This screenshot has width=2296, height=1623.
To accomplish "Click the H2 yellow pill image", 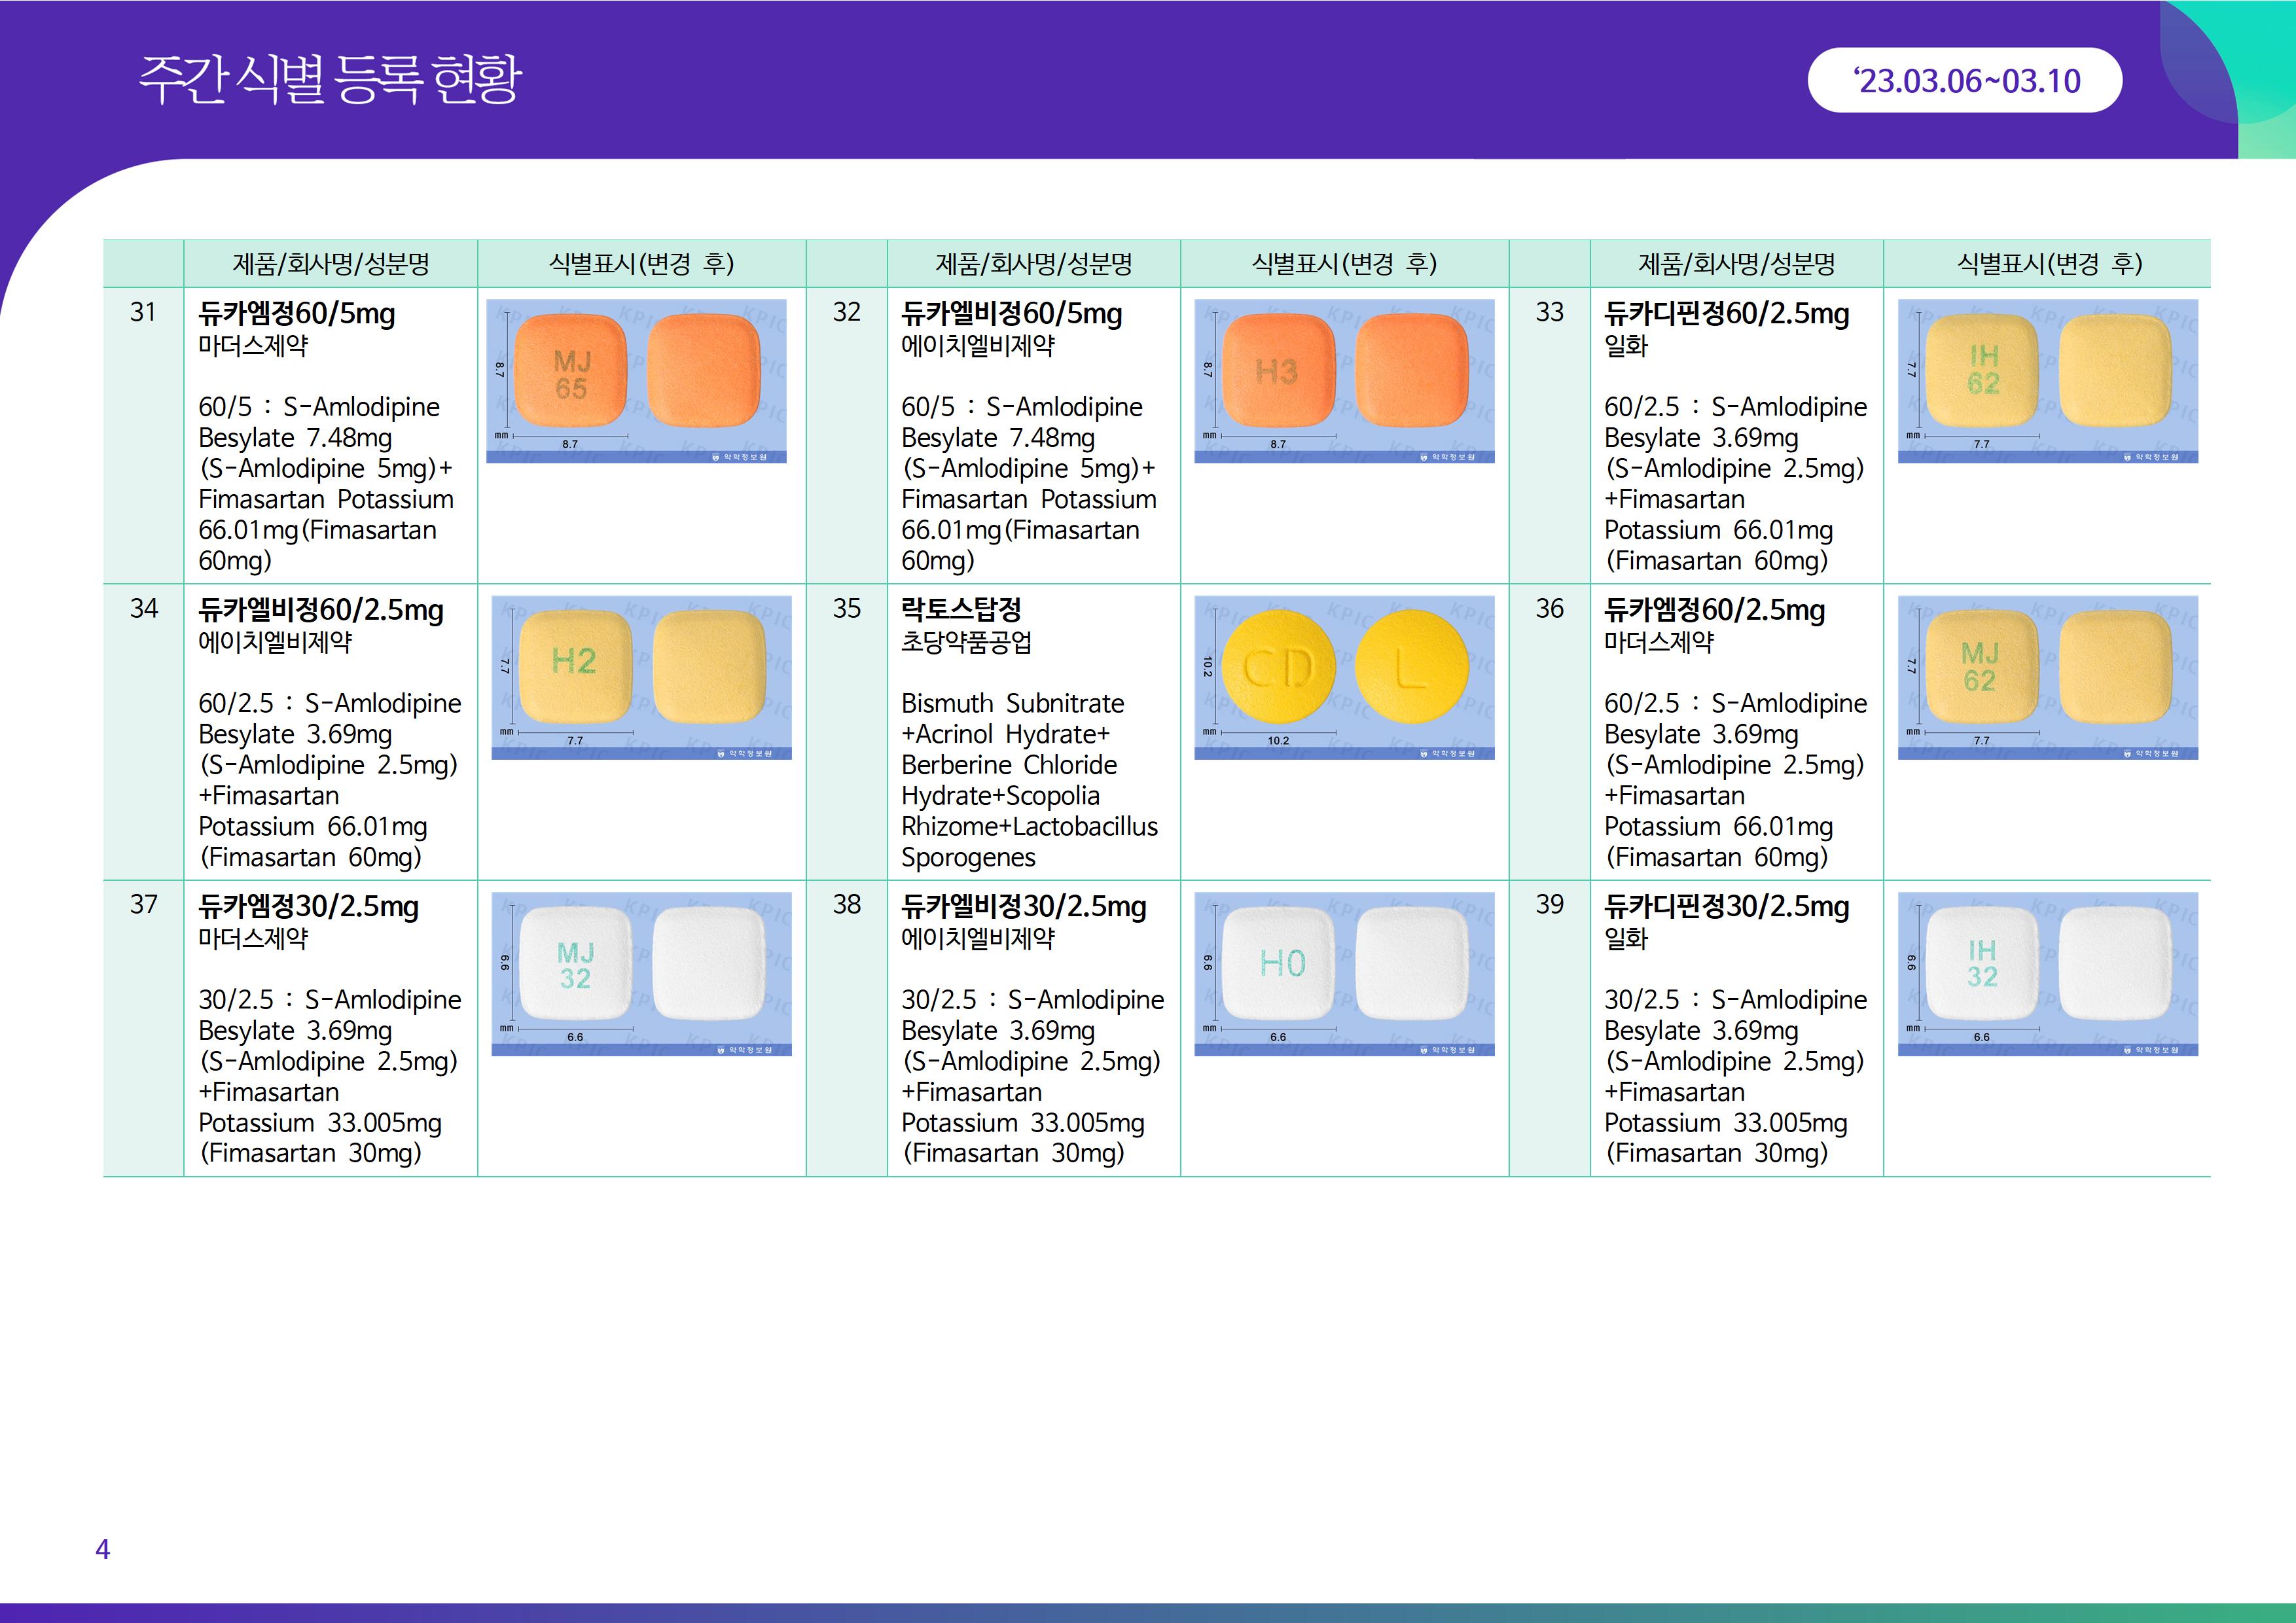I will 641,677.
